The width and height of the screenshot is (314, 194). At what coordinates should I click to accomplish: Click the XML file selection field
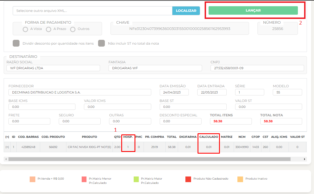coord(92,11)
